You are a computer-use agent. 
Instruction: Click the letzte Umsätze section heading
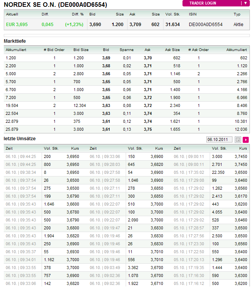(x=20, y=139)
